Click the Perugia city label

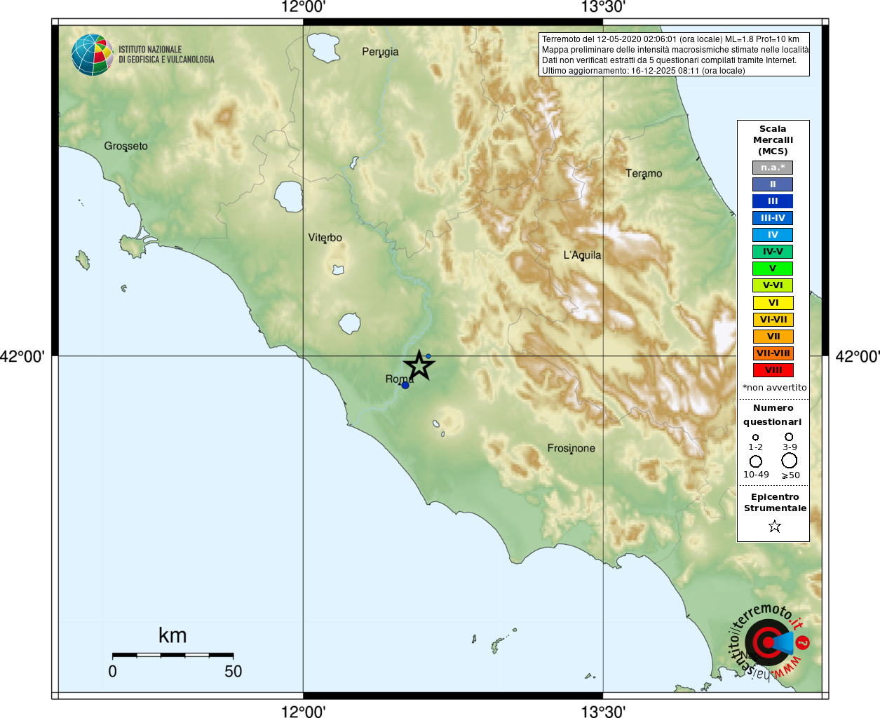click(x=380, y=52)
